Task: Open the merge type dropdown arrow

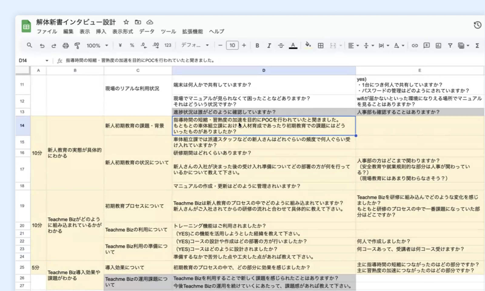Action: click(341, 46)
